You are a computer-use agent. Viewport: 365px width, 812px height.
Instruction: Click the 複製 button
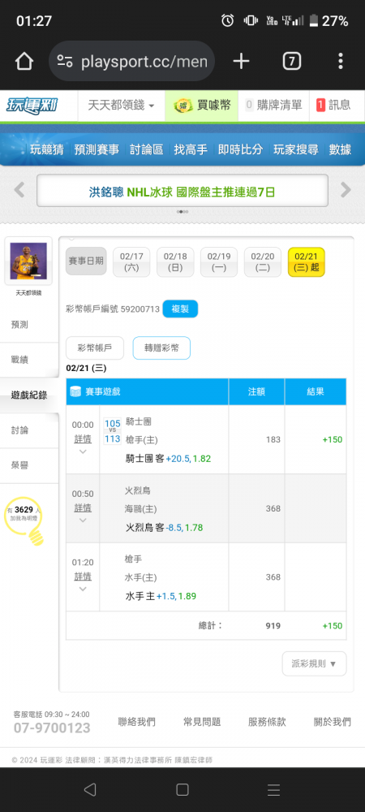point(180,309)
